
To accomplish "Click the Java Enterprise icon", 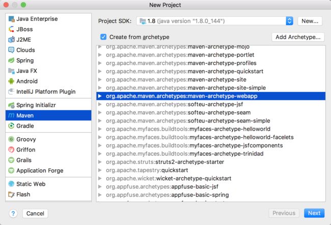I will point(11,19).
